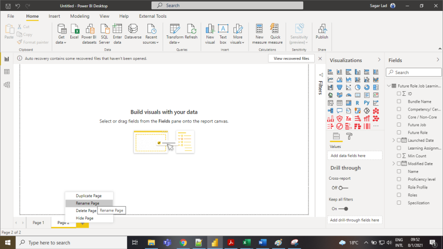This screenshot has width=443, height=249.
Task: Click the Dataverse icon
Action: coord(133,32)
